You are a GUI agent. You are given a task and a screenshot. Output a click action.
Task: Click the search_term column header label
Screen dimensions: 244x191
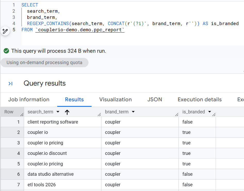point(40,112)
